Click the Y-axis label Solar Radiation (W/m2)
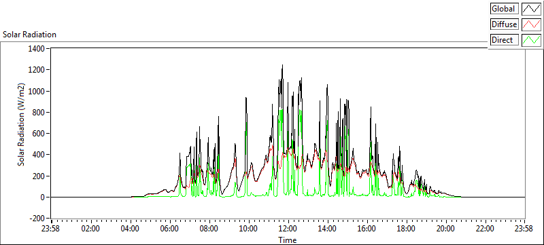 coord(22,125)
